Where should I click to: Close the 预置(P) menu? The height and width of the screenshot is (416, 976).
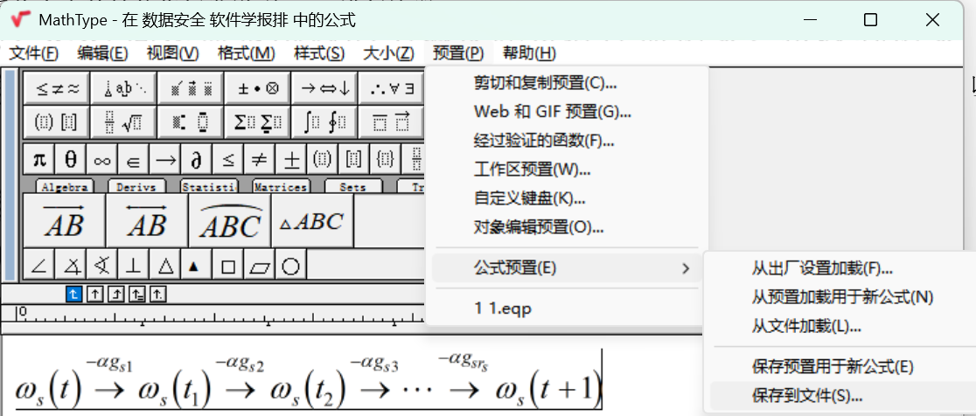coord(458,53)
